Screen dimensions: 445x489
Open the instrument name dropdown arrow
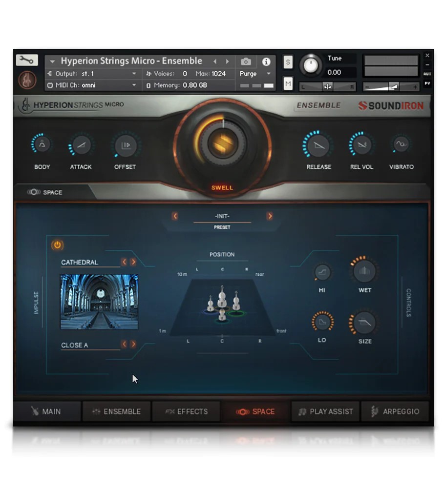pyautogui.click(x=52, y=61)
